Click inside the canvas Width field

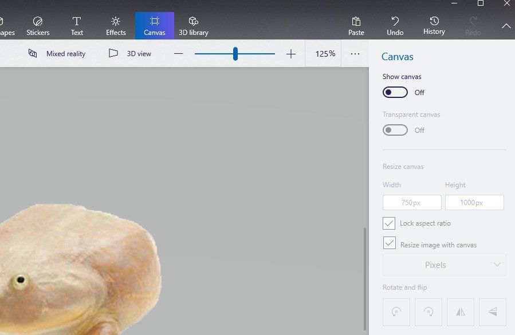pyautogui.click(x=411, y=202)
